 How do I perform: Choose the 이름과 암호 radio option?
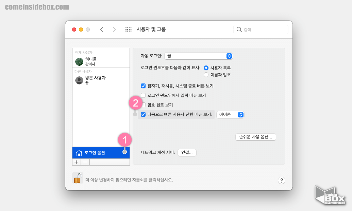click(x=206, y=75)
